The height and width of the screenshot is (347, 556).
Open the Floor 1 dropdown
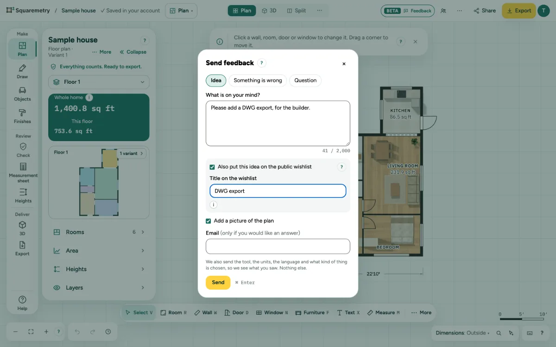99,82
